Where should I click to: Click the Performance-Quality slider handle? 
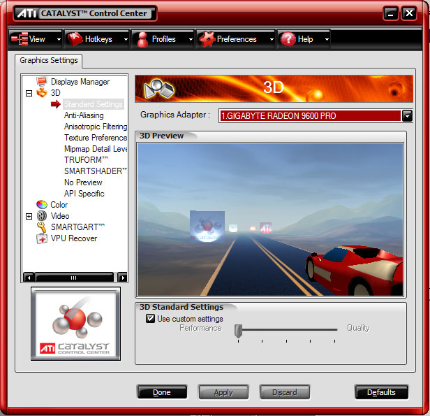238,330
